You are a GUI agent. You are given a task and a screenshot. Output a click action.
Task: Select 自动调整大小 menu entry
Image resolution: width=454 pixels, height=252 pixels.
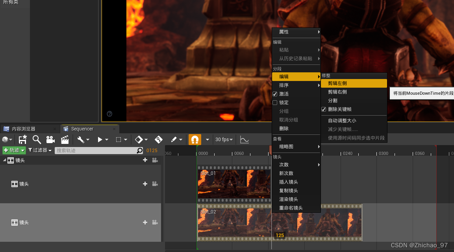click(354, 121)
